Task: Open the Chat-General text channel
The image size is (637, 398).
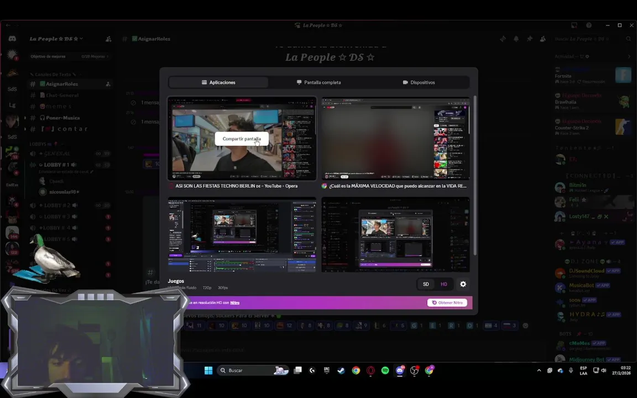Action: (70, 95)
